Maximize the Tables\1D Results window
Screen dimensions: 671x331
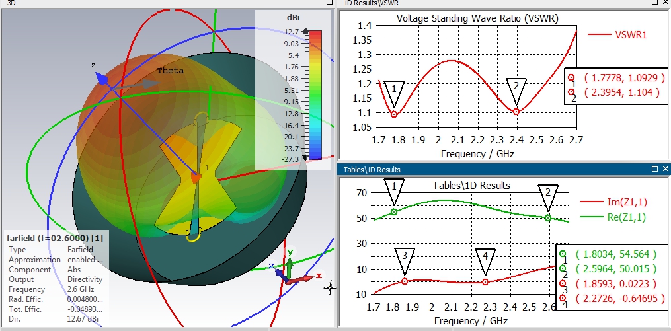point(655,169)
